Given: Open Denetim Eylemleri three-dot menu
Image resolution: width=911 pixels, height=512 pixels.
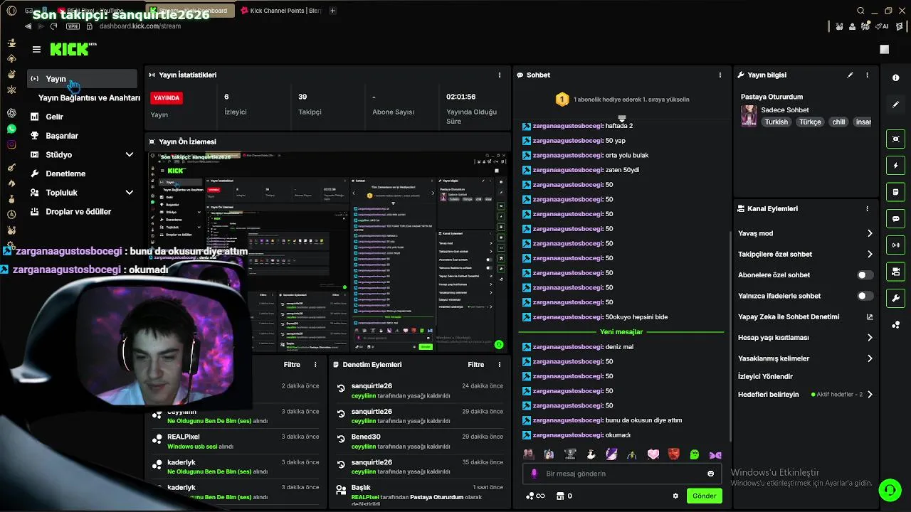Looking at the screenshot, I should [499, 365].
